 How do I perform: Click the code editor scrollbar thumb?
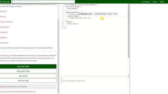click(129, 31)
